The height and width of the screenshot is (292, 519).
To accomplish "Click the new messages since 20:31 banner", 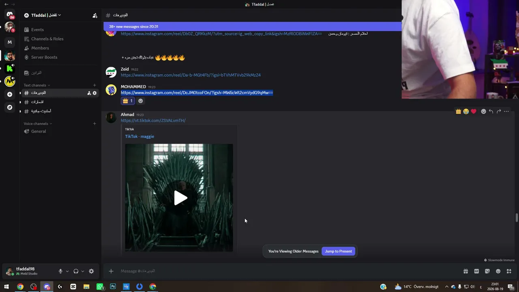I will click(252, 27).
